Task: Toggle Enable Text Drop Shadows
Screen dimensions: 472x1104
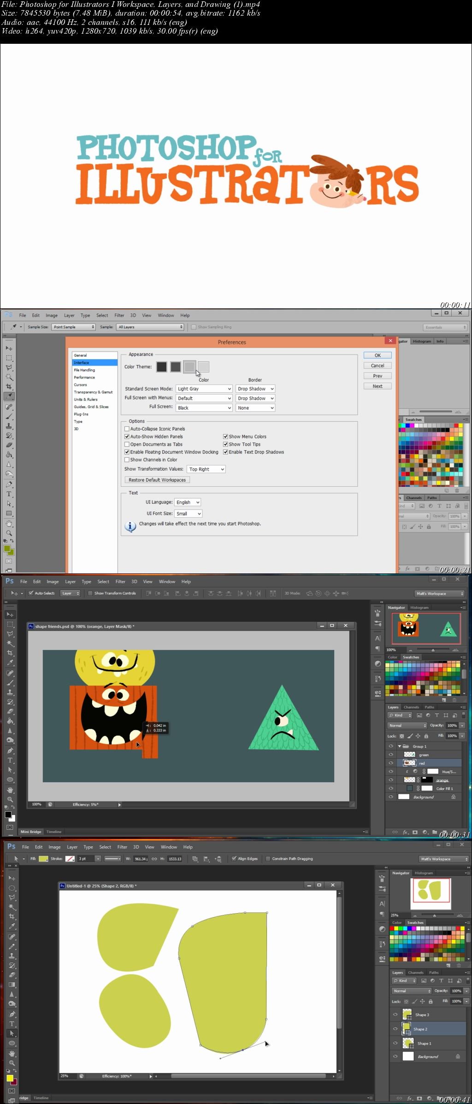Action: click(225, 452)
